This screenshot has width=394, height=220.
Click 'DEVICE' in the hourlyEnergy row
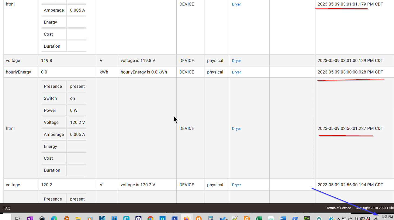[187, 72]
